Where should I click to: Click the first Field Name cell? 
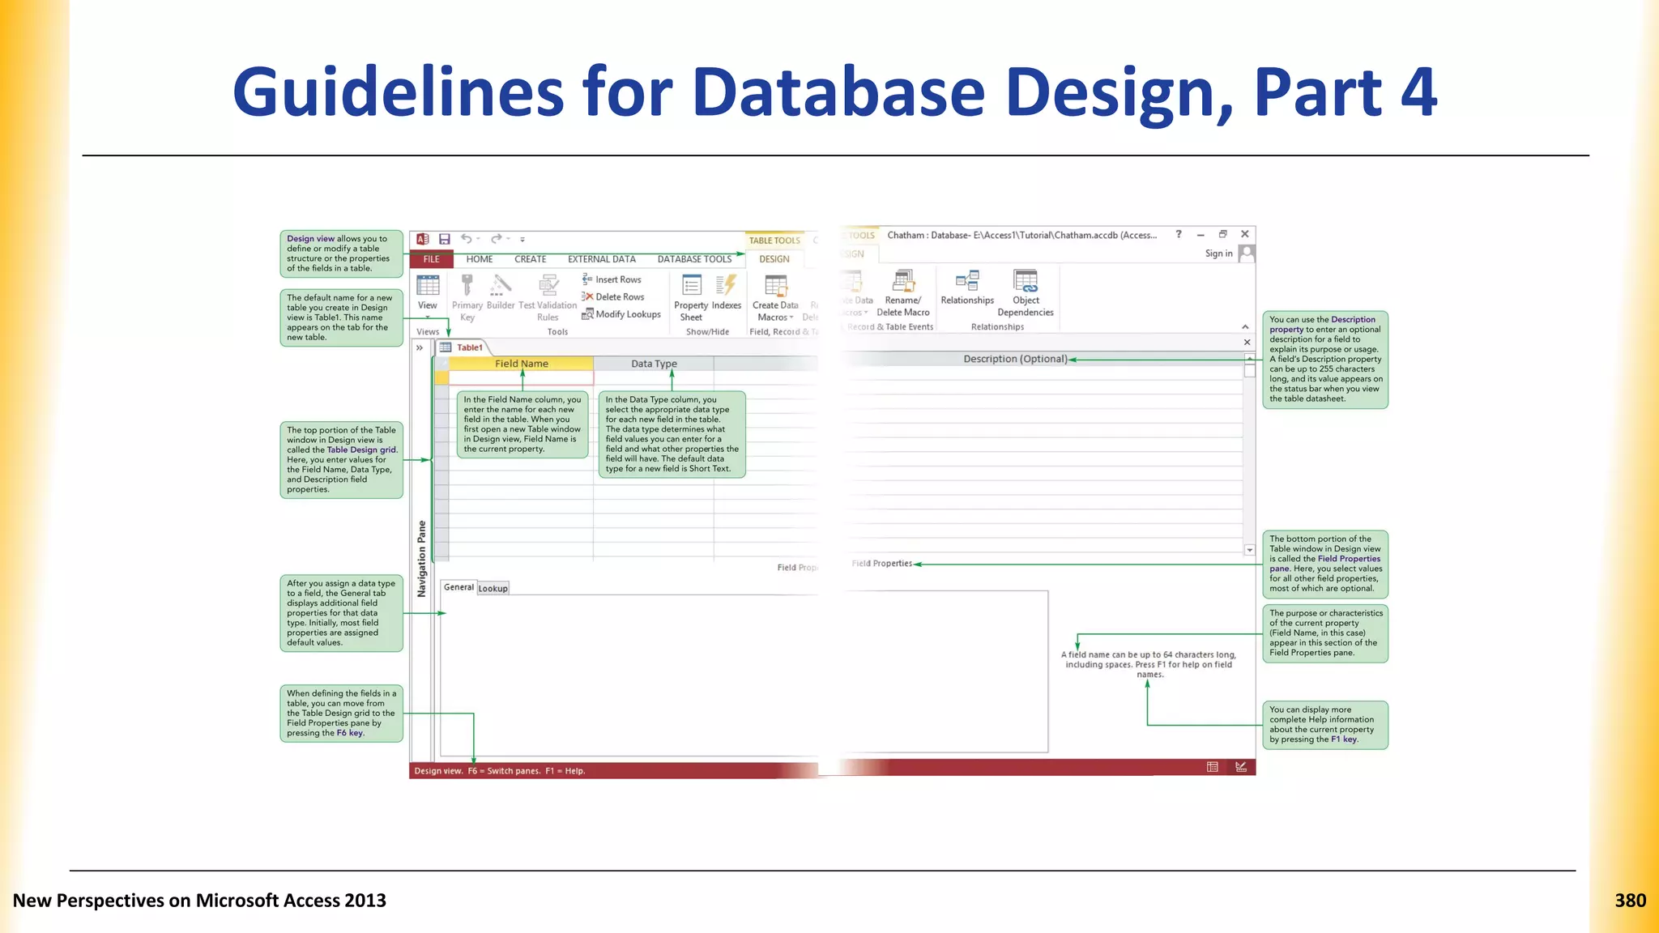click(521, 377)
